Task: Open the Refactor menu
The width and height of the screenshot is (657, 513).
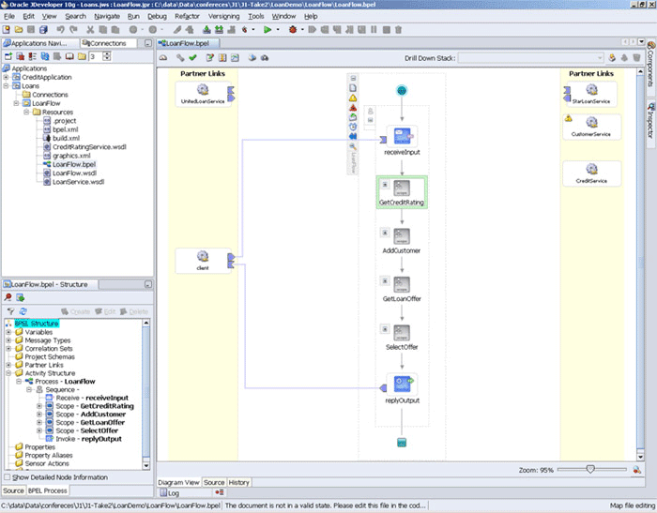Action: [x=185, y=16]
